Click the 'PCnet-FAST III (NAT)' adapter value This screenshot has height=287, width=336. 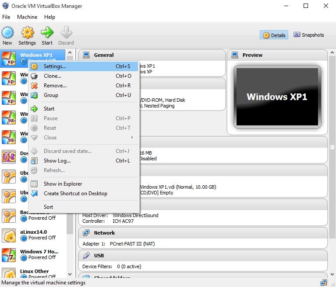click(132, 244)
